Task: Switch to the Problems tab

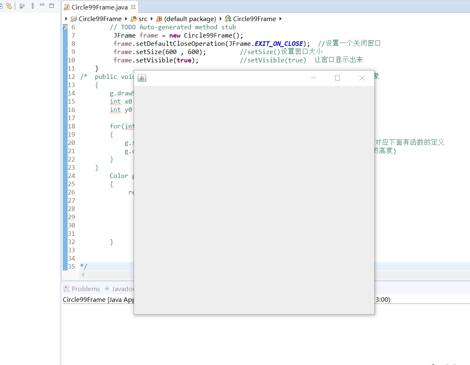Action: [85, 289]
